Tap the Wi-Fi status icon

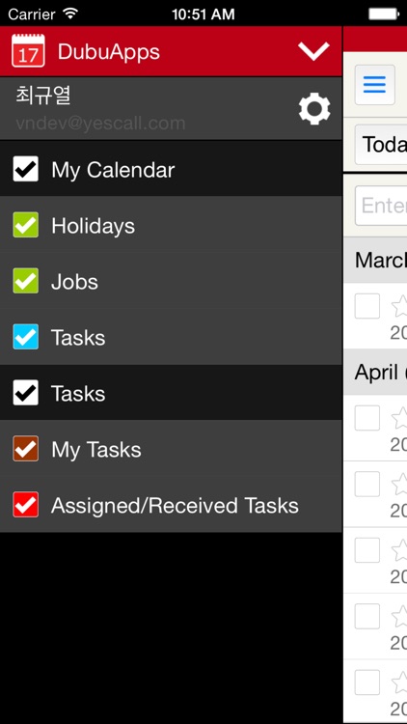(70, 14)
